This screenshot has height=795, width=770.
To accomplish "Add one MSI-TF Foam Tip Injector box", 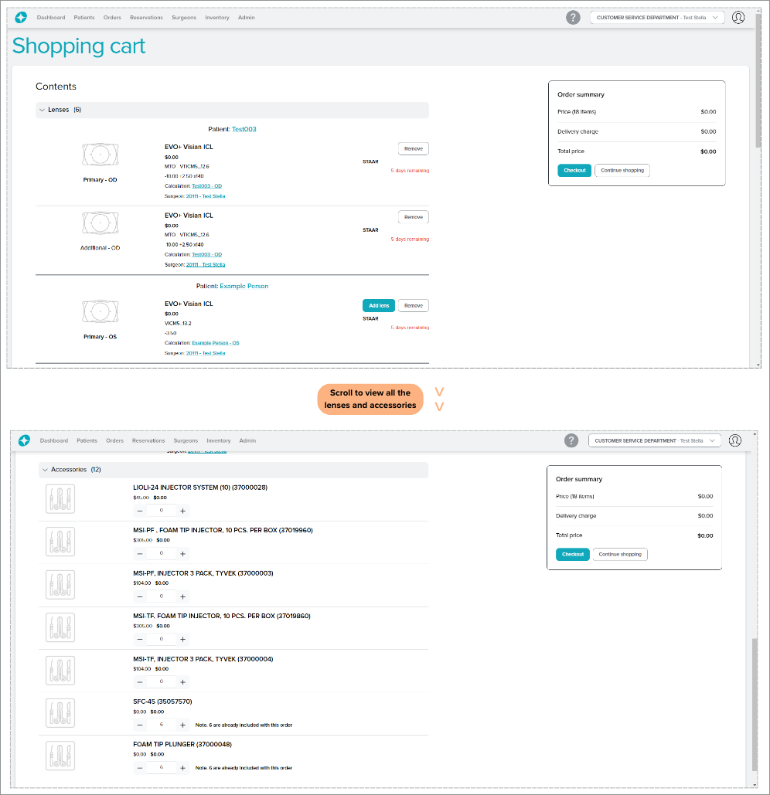I will [x=182, y=639].
